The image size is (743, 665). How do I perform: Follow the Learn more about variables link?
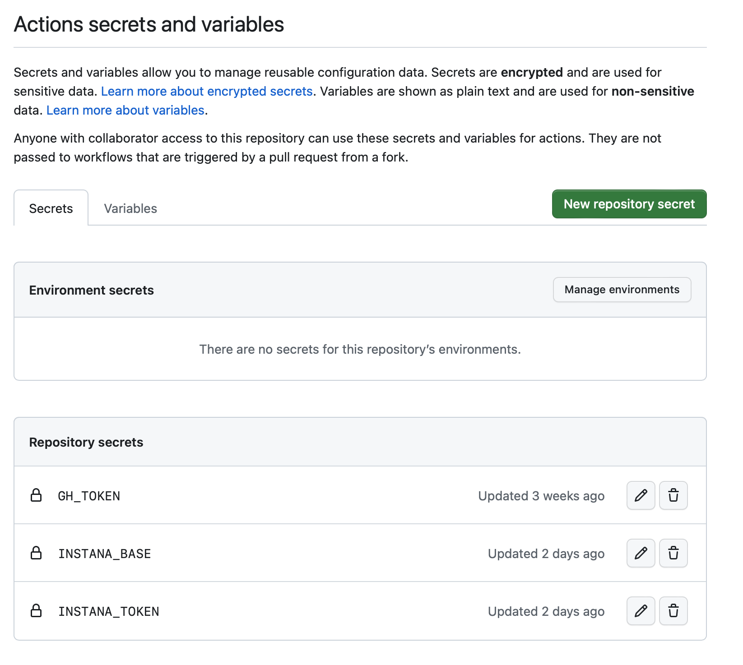pyautogui.click(x=125, y=110)
